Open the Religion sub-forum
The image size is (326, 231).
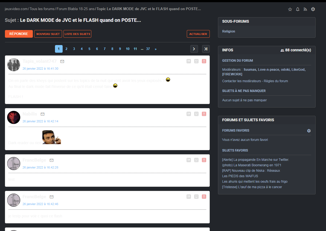pos(228,31)
